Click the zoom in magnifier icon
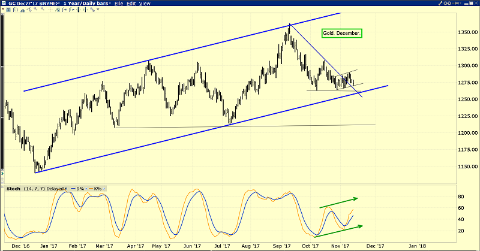The image size is (480, 251). (x=35, y=9)
